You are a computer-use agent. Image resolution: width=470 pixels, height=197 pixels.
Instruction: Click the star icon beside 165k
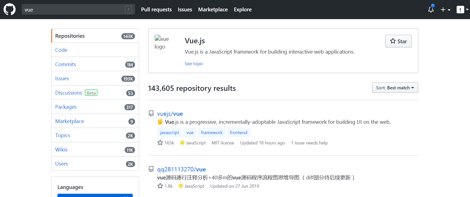coord(160,143)
